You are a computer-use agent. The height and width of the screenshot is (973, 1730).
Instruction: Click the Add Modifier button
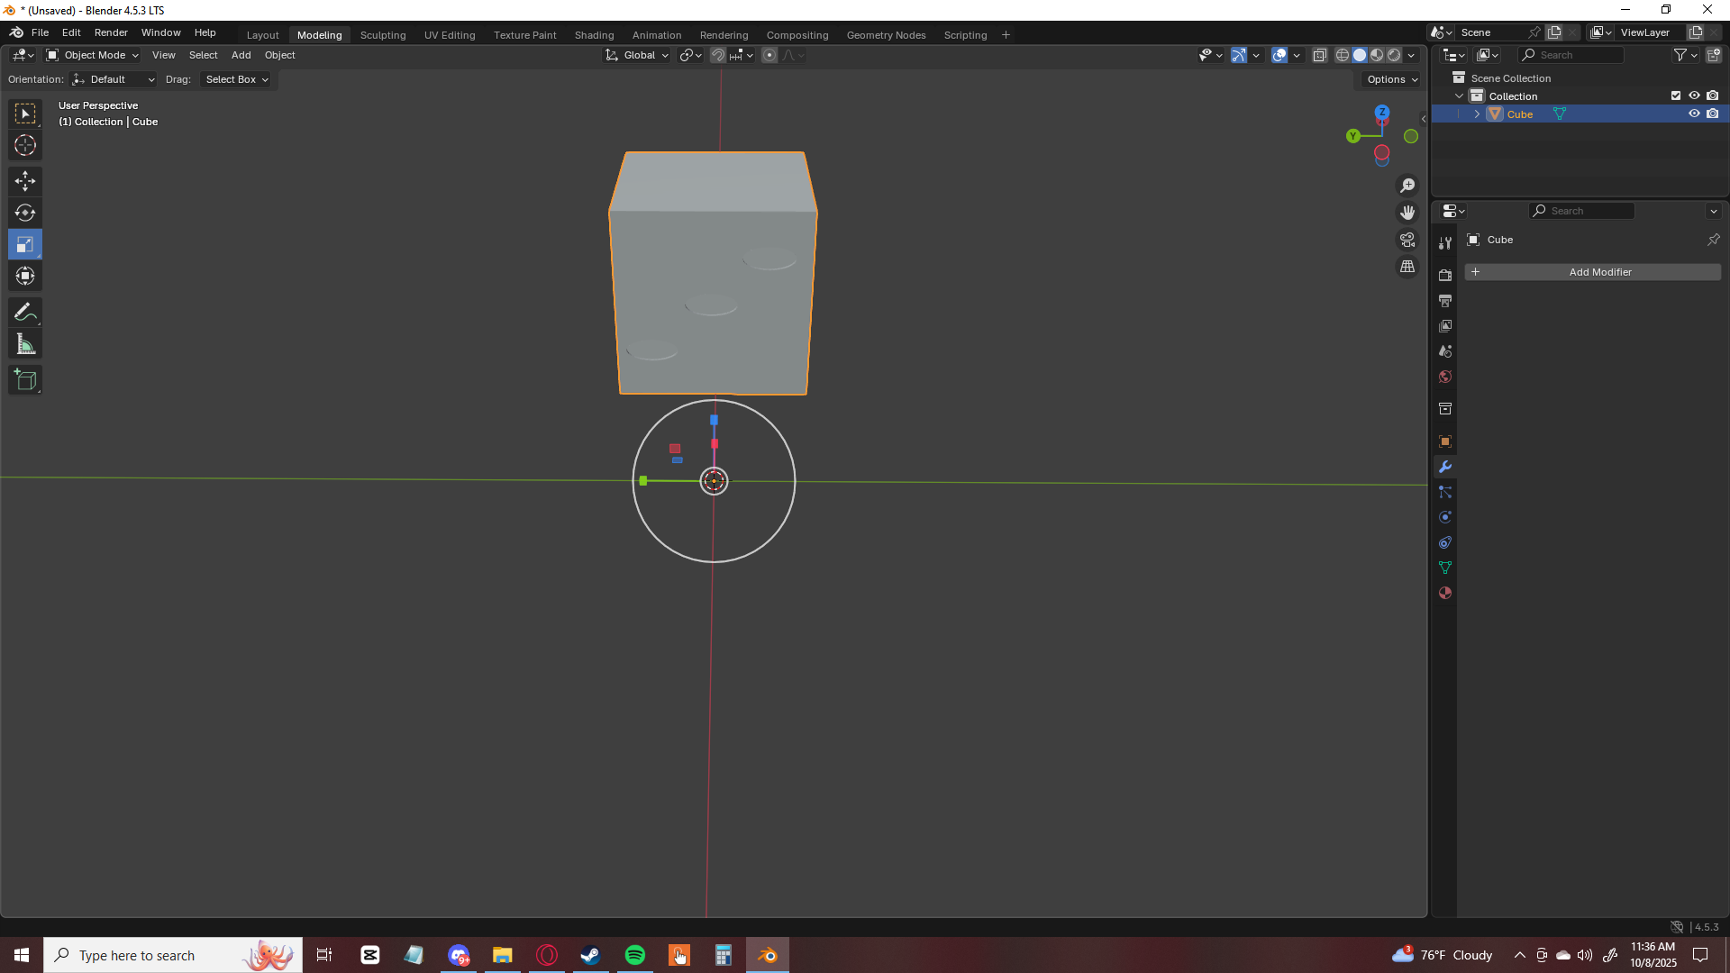click(1592, 272)
